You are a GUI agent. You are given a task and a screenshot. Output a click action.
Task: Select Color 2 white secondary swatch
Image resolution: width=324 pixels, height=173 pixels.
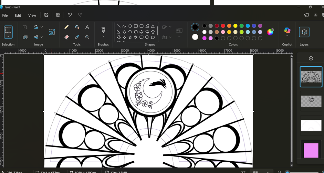click(195, 37)
